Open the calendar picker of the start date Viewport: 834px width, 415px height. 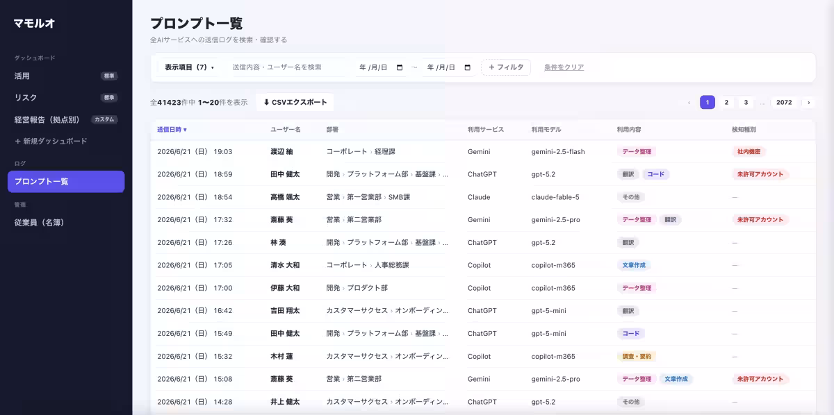coord(400,67)
